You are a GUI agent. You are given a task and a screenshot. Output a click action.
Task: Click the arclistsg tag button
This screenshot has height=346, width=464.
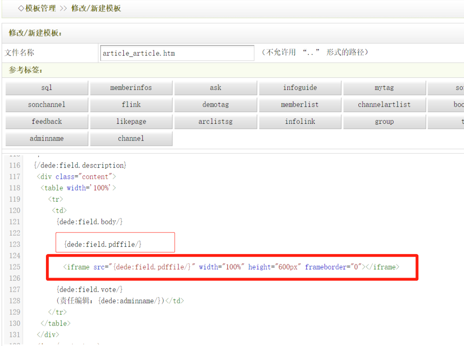[x=216, y=122]
